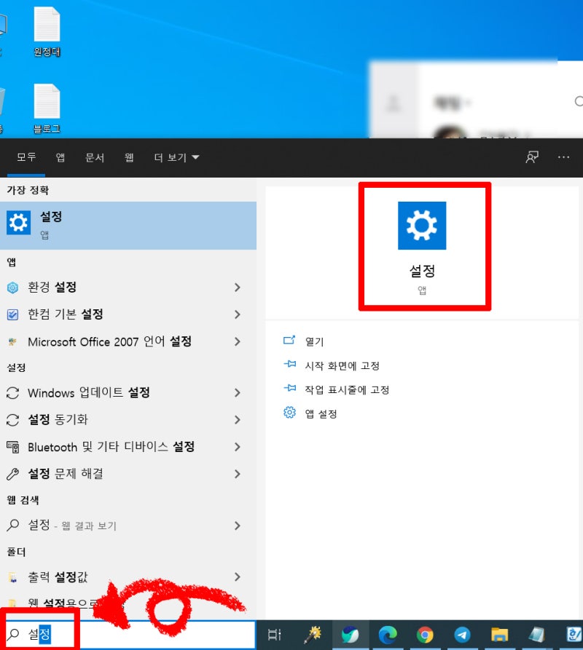Open 한컴 기본 설정 app result
The image size is (583, 650).
[x=128, y=314]
